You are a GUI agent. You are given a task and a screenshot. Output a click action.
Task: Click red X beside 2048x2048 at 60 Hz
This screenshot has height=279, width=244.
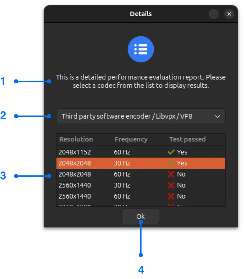coord(171,174)
